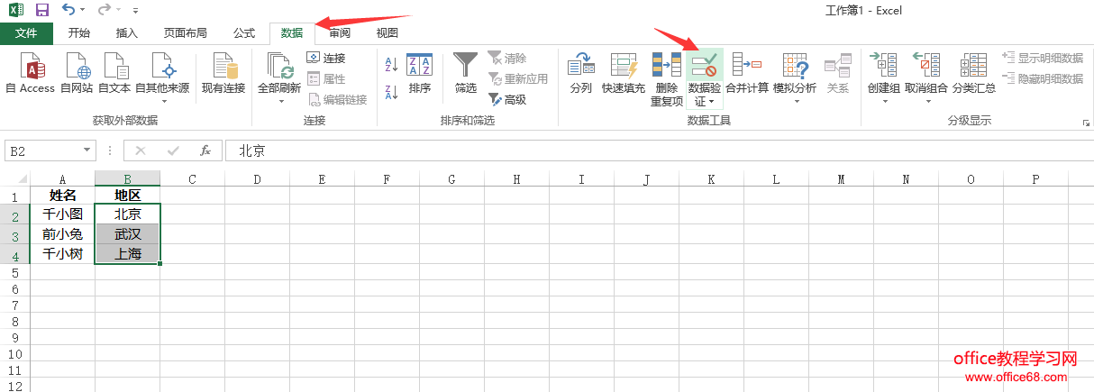Switch to the 公式 tab
The height and width of the screenshot is (392, 1094).
coord(244,33)
